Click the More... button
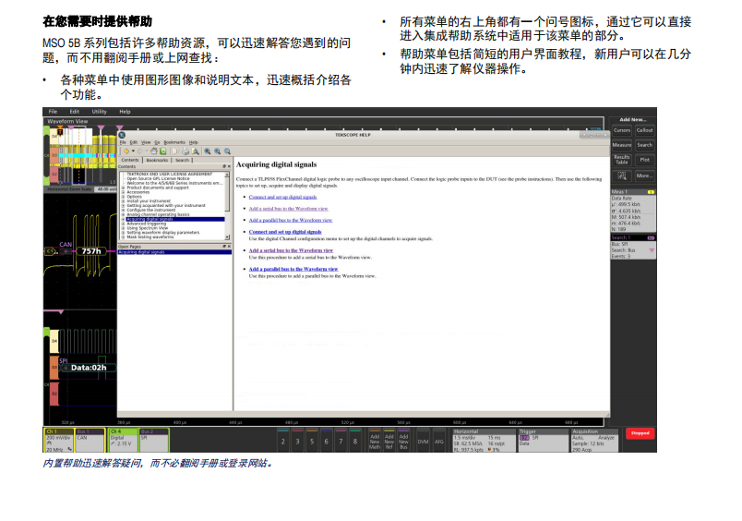742x521 pixels. 644,176
